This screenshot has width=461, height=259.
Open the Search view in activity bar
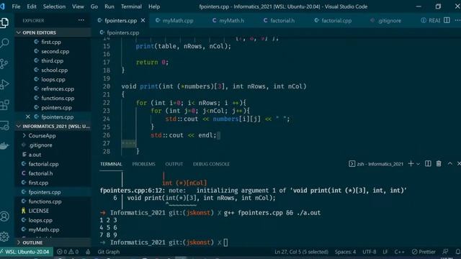[5, 43]
